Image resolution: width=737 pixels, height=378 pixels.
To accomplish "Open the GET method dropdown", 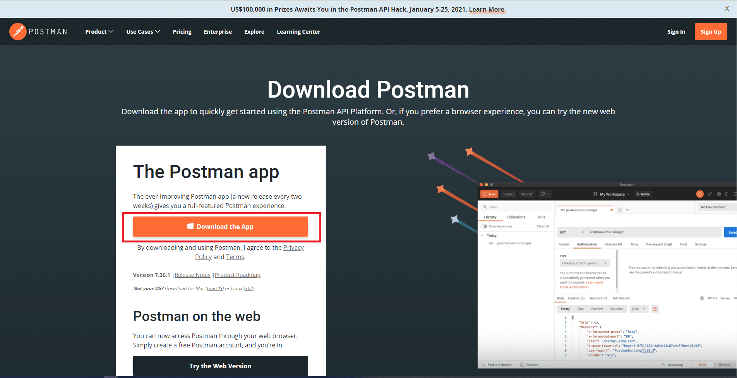I will (x=572, y=232).
